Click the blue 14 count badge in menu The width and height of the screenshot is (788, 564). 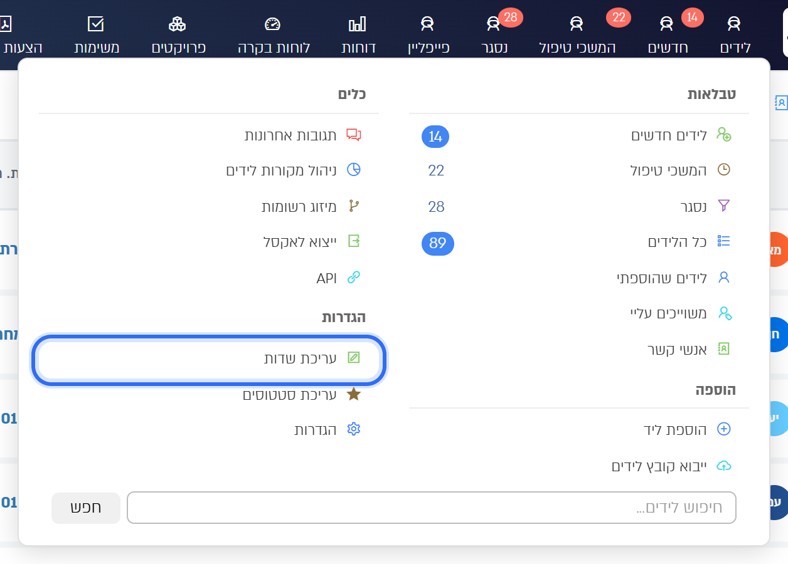point(435,136)
